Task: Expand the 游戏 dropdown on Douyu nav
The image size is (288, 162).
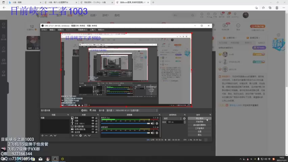Action: [x=105, y=15]
